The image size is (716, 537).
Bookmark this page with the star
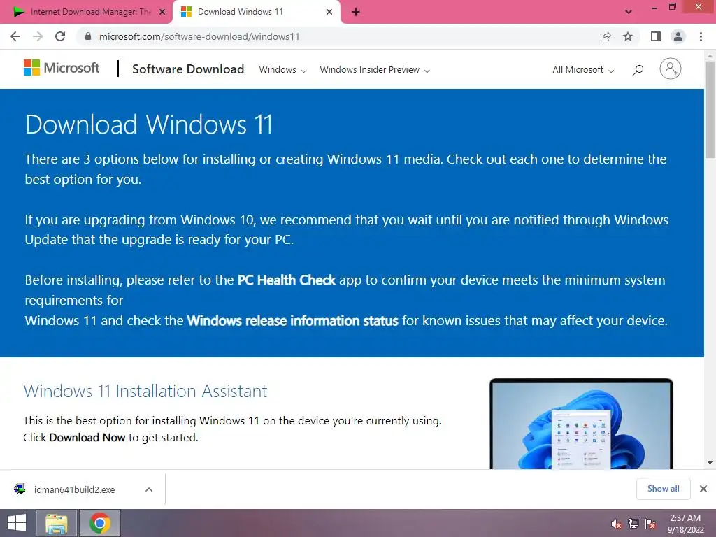(x=628, y=36)
